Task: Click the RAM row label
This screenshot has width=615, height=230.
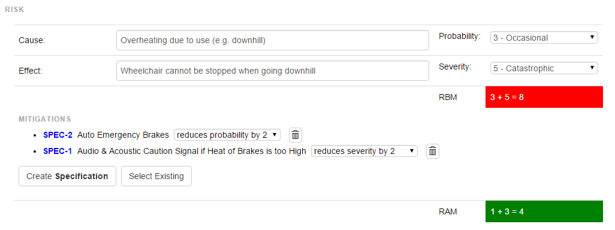Action: (448, 211)
